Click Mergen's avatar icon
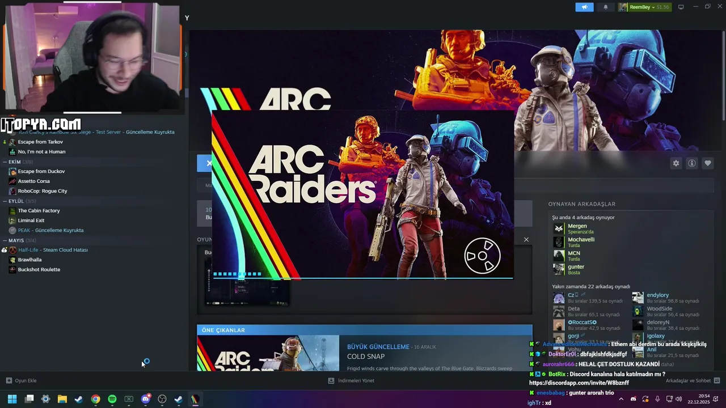This screenshot has height=408, width=726. [559, 228]
